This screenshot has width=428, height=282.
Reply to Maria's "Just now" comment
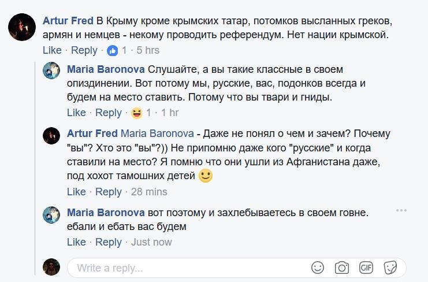[x=109, y=242]
